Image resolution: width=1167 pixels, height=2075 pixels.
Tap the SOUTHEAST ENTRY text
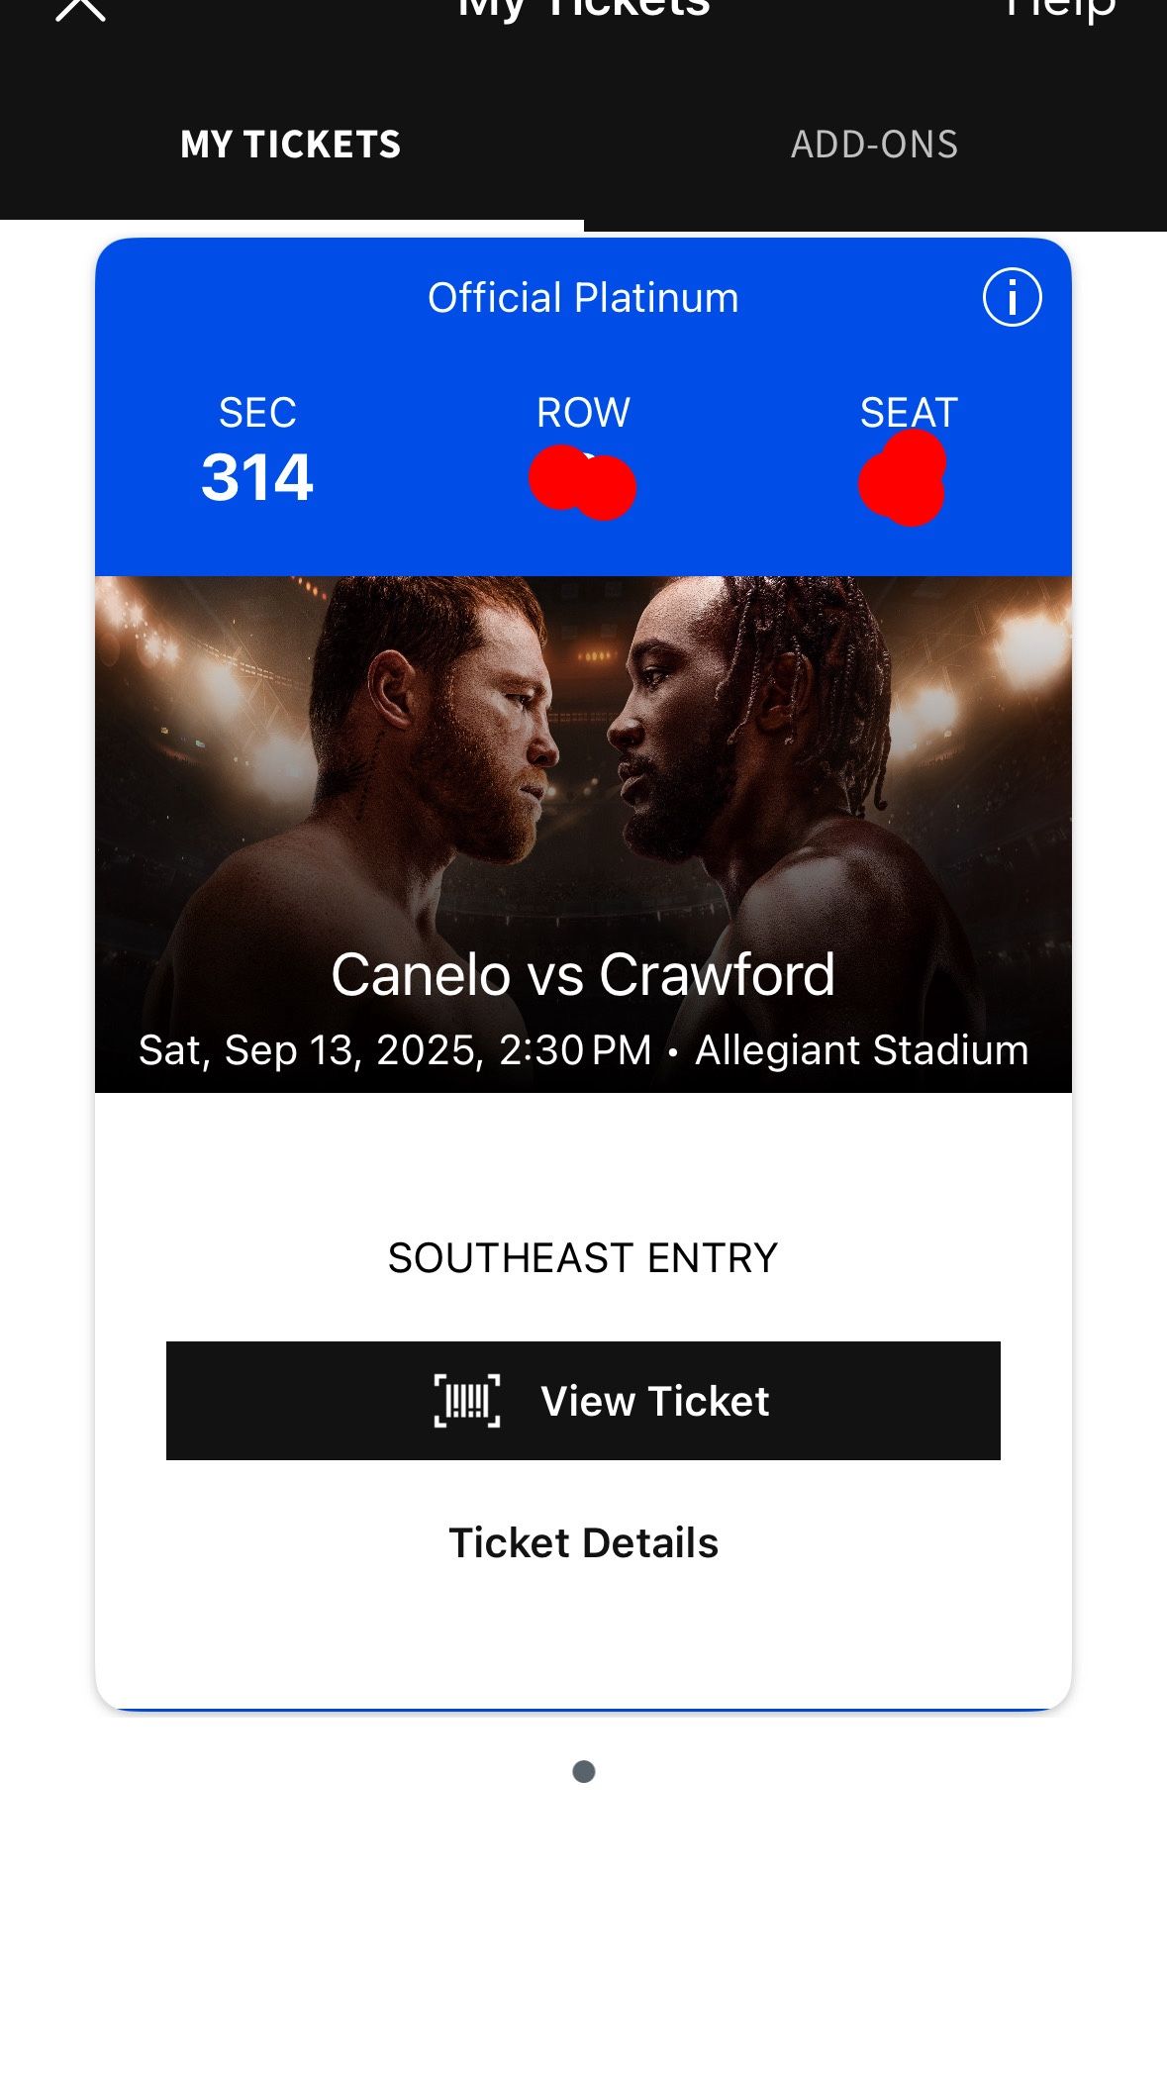[583, 1258]
